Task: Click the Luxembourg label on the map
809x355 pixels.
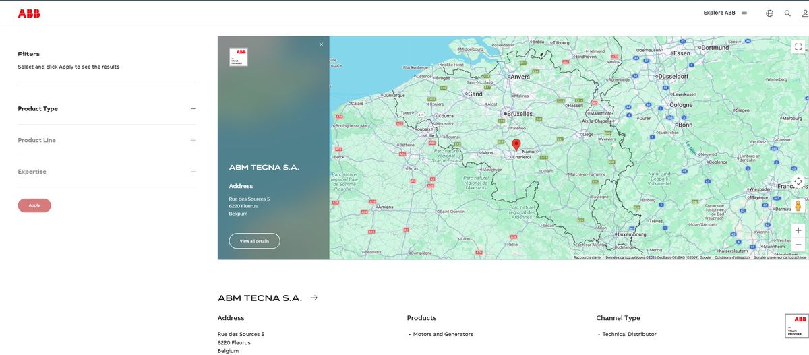Action: (x=630, y=234)
